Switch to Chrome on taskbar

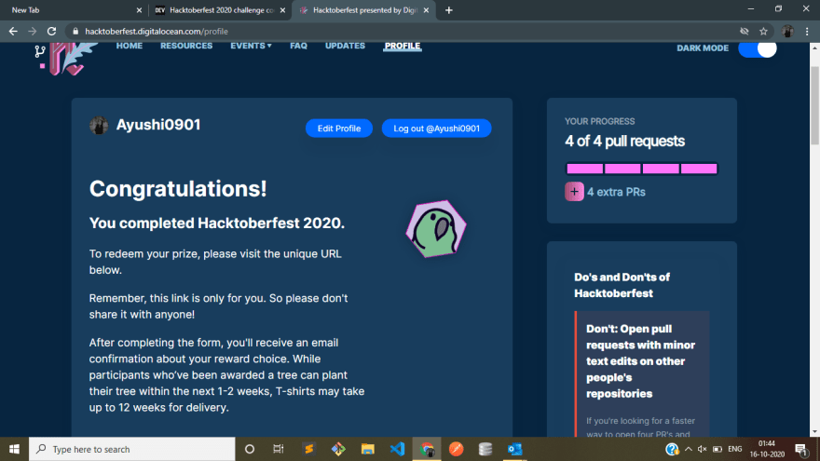(427, 449)
